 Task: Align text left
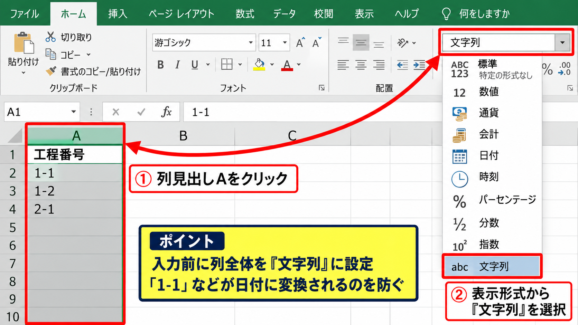[x=343, y=65]
